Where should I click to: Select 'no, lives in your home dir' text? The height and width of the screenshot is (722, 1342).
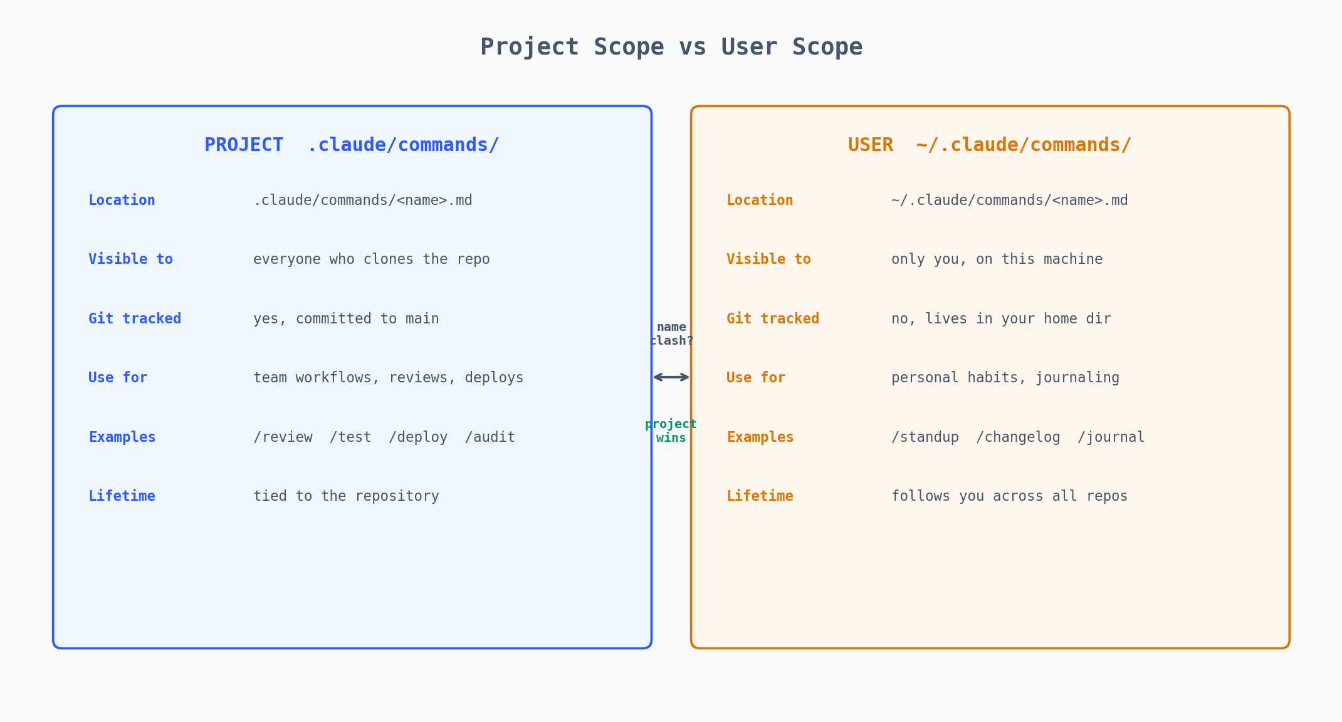click(1001, 319)
